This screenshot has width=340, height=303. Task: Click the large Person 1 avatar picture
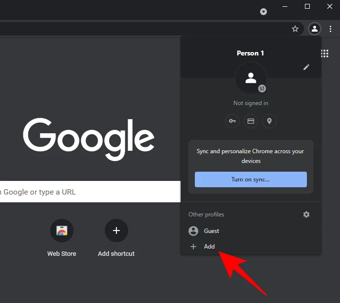tap(251, 78)
